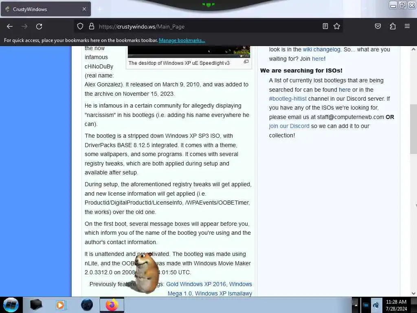Open the Windows Start orb
Image resolution: width=417 pixels, height=313 pixels.
(11, 305)
